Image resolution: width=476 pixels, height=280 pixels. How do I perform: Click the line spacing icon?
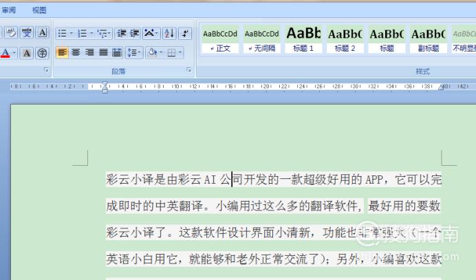[132, 52]
